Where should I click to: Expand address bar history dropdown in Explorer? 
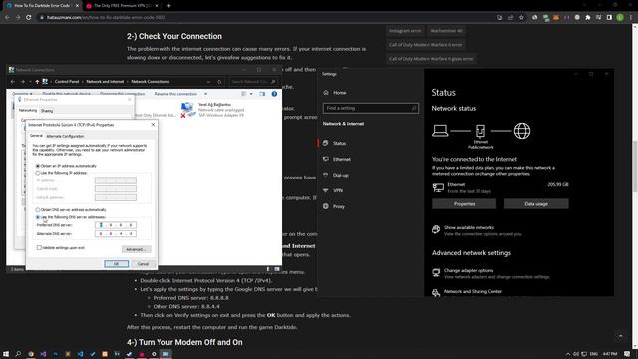coord(208,82)
